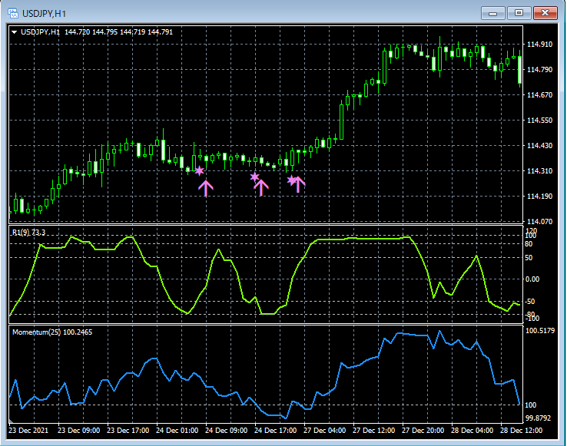
Task: Select the first pink star signal marker
Action: (x=199, y=170)
